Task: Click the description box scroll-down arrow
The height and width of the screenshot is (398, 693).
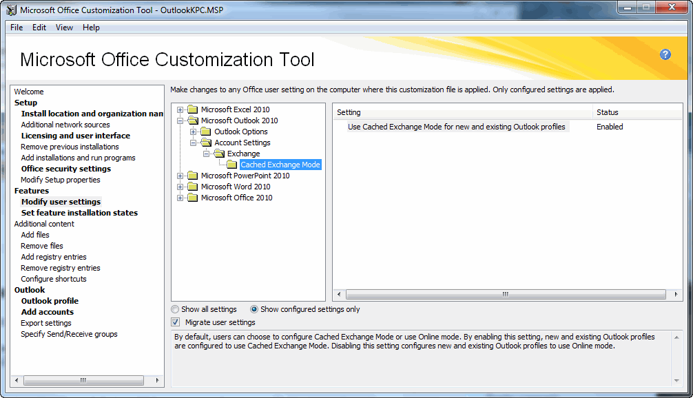Action: tap(676, 381)
